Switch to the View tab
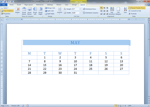The image size is (150, 107). (66, 5)
